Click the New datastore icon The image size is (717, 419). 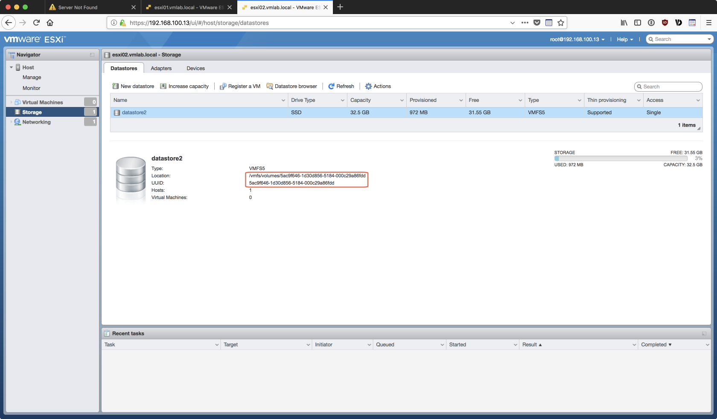[x=115, y=86]
